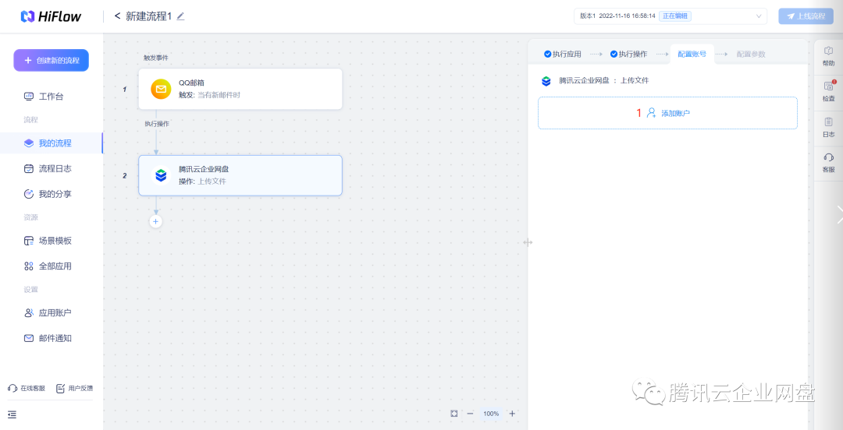Viewport: 843px width, 430px height.
Task: Select the 腾讯云企业网盘 action node
Action: [240, 175]
